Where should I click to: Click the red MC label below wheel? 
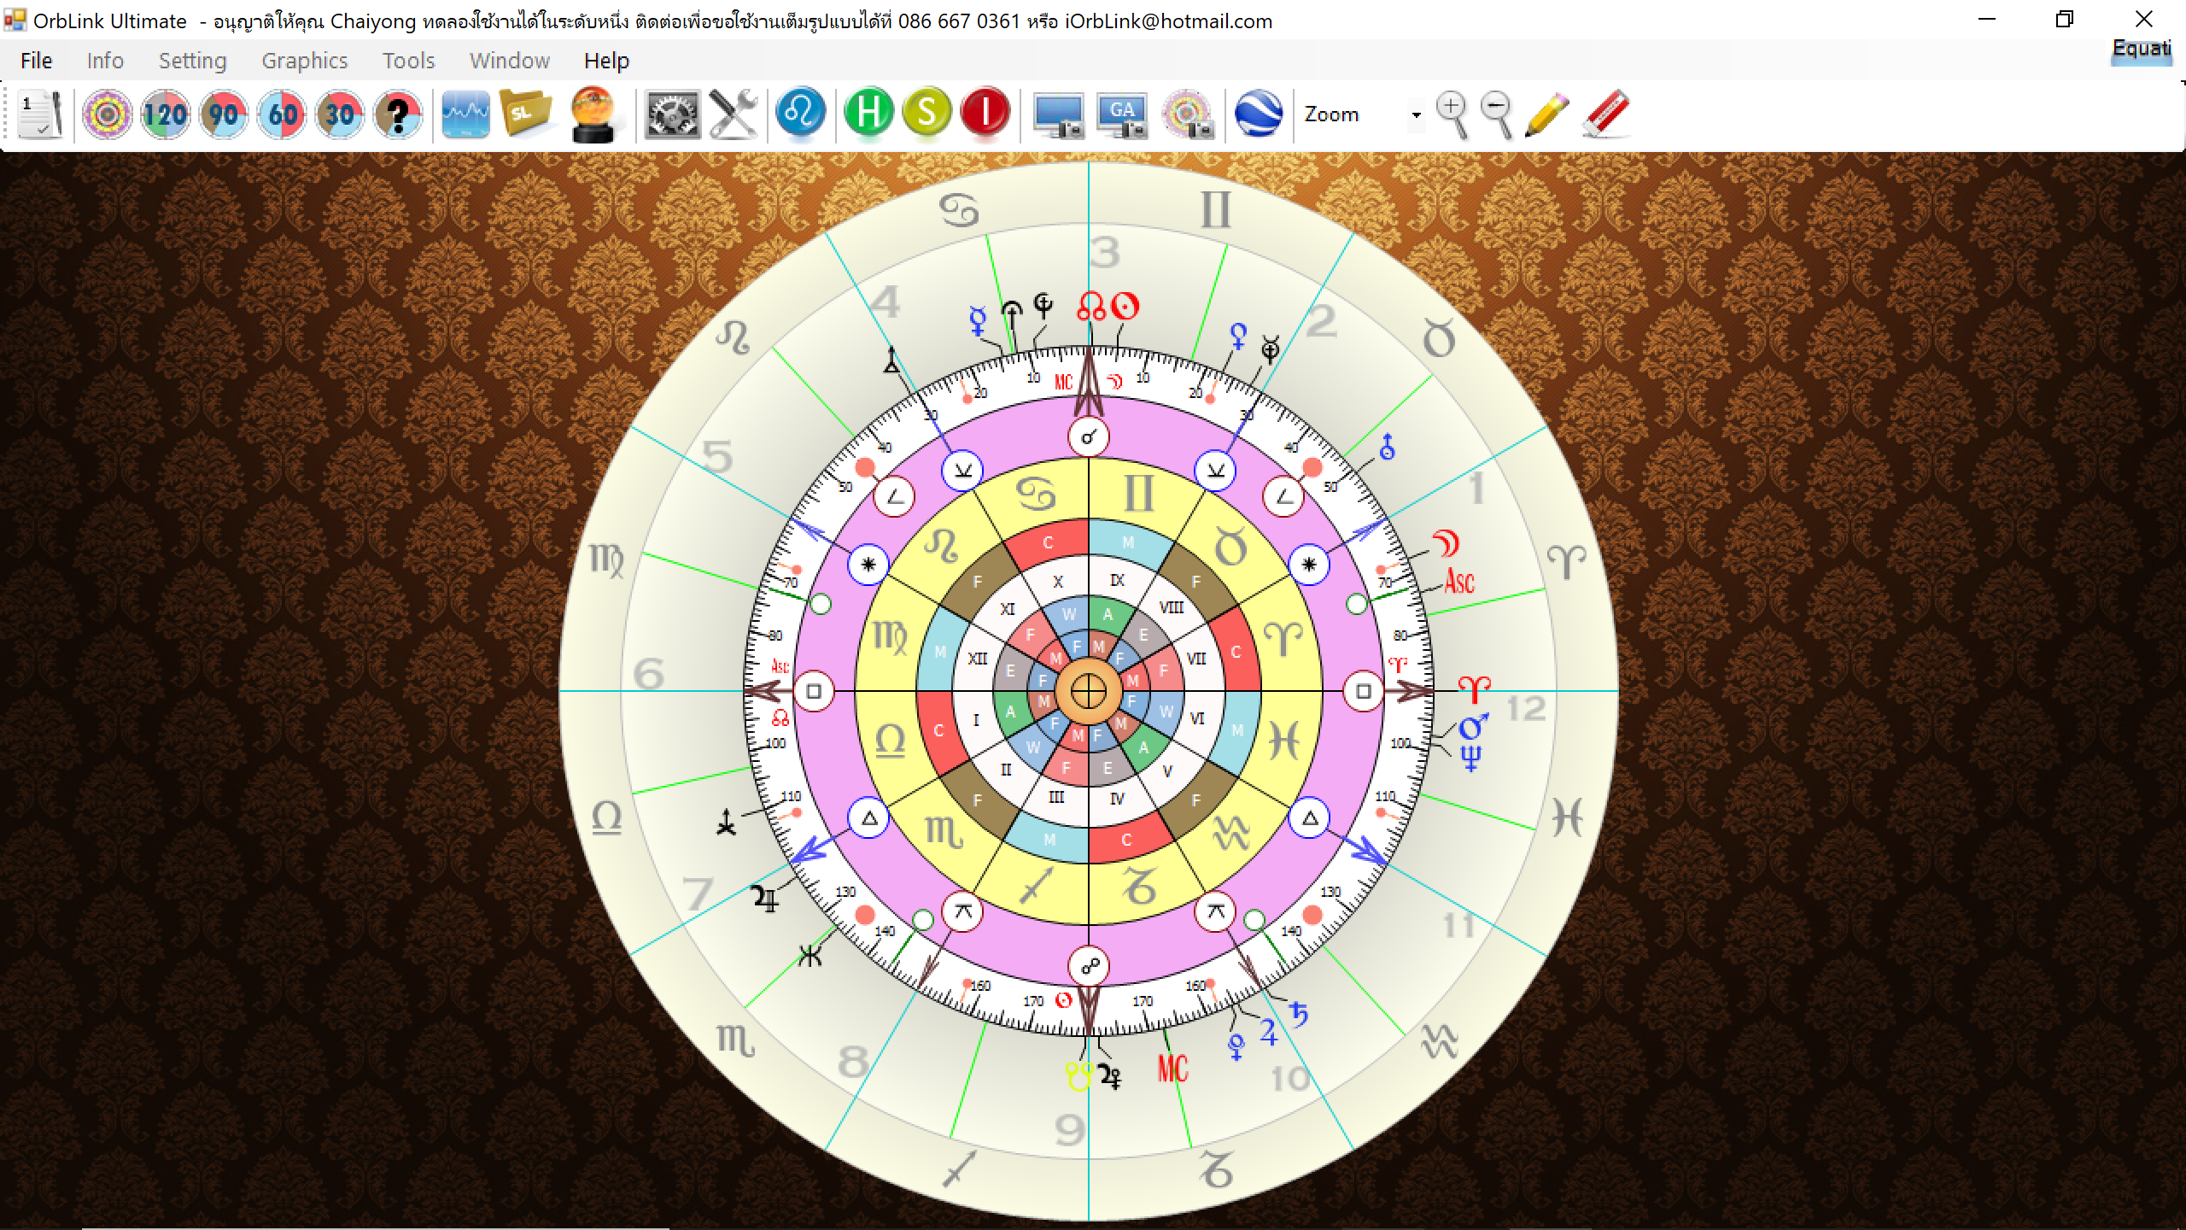coord(1172,1068)
